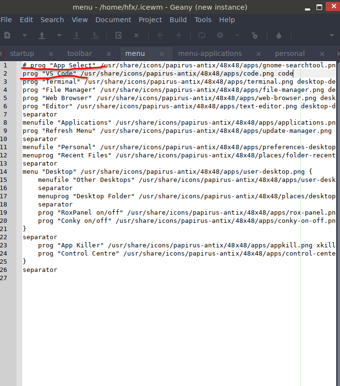This screenshot has width=340, height=386.
Task: Open the Project menu
Action: pyautogui.click(x=150, y=20)
